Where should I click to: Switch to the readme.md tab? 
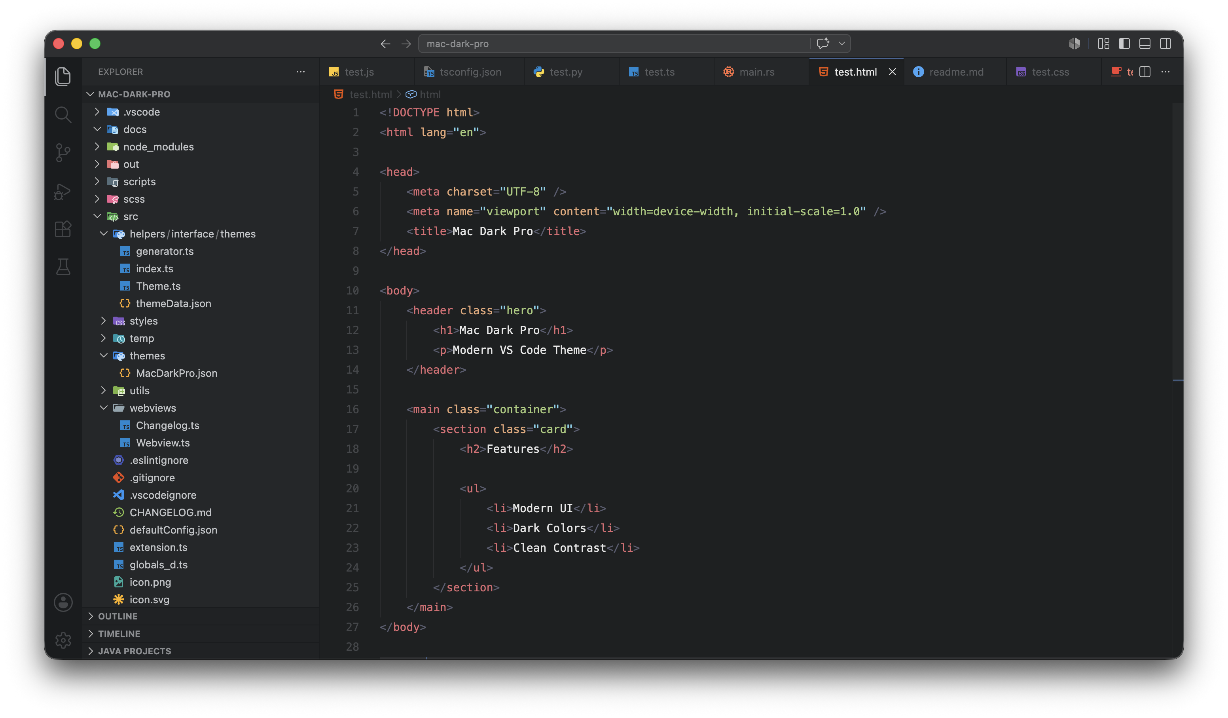coord(955,72)
